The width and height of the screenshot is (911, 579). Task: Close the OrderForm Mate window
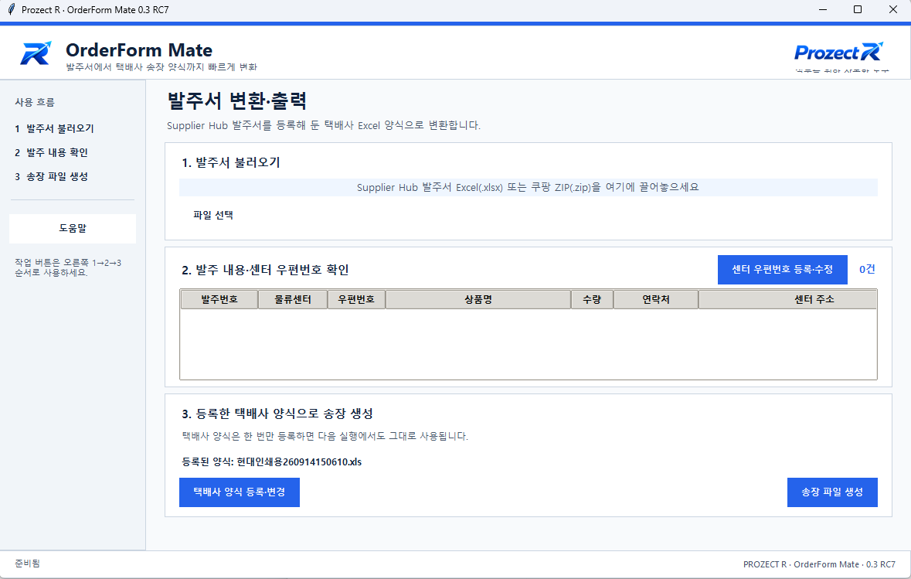tap(893, 9)
